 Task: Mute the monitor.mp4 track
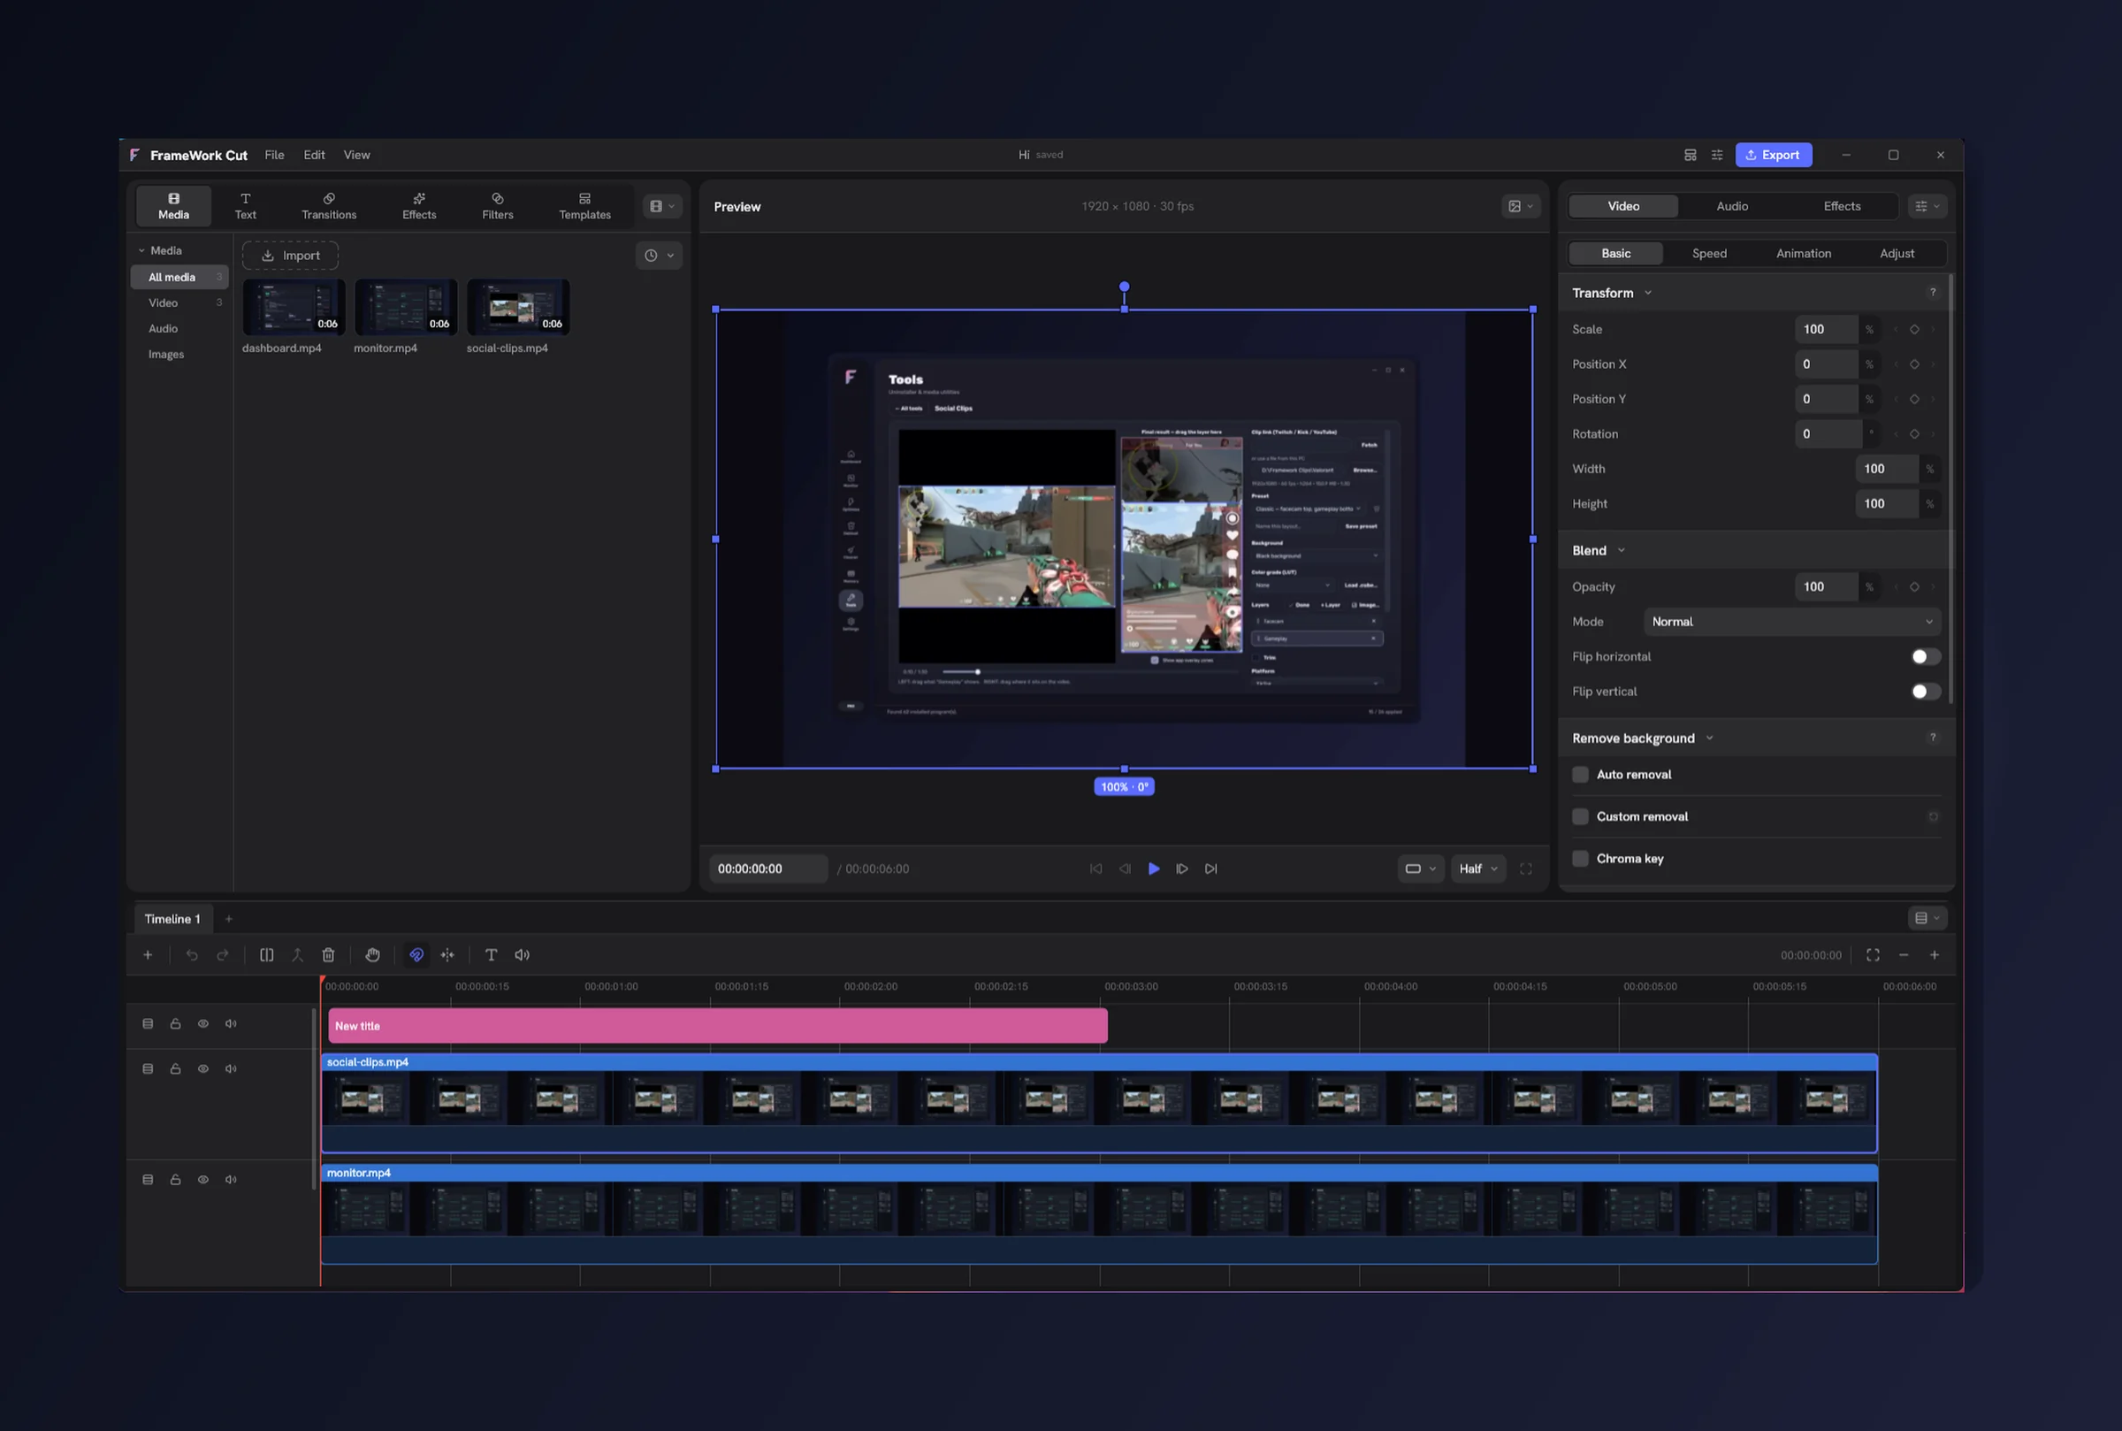coord(231,1180)
